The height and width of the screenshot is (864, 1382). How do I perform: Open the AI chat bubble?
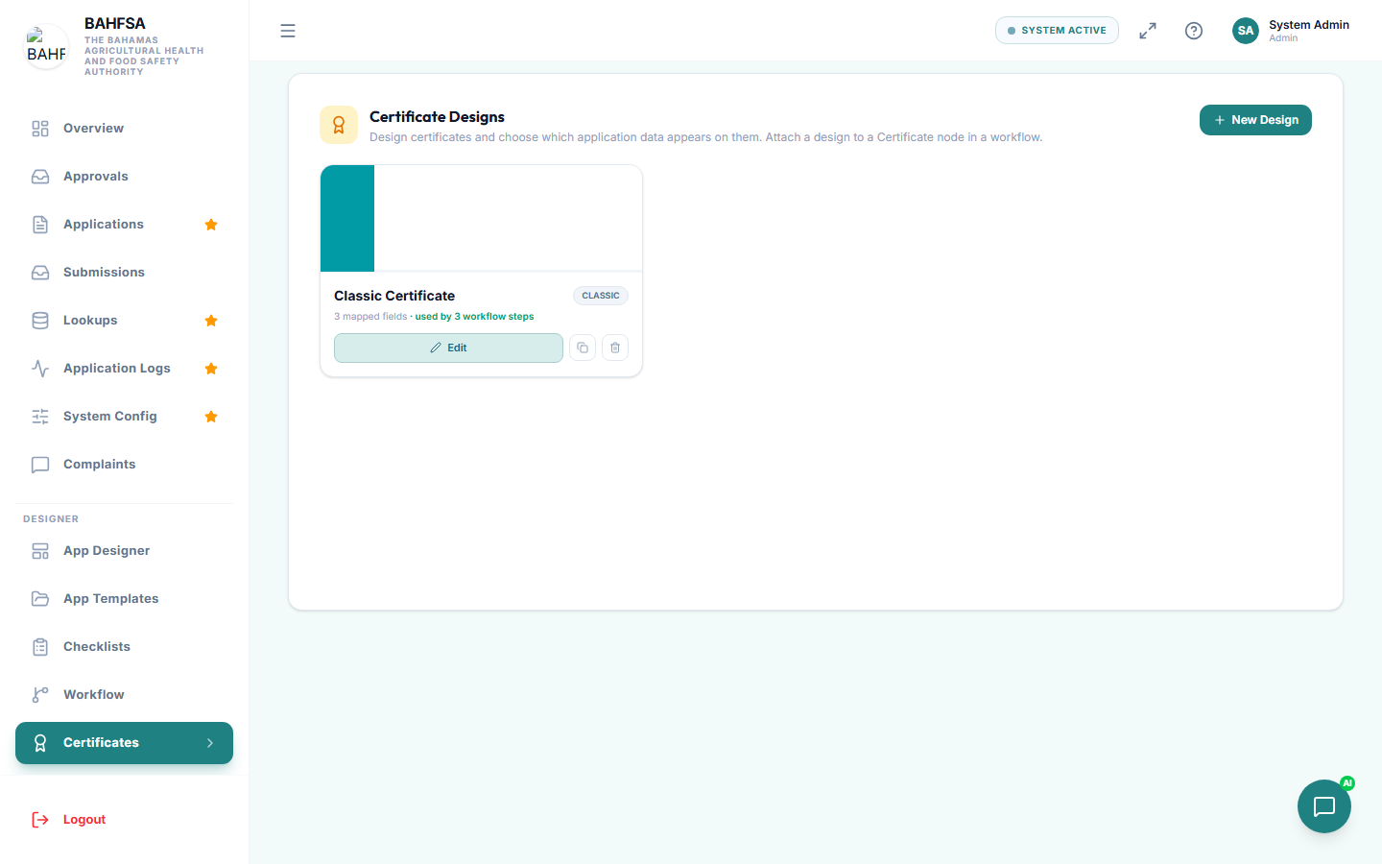[x=1324, y=806]
